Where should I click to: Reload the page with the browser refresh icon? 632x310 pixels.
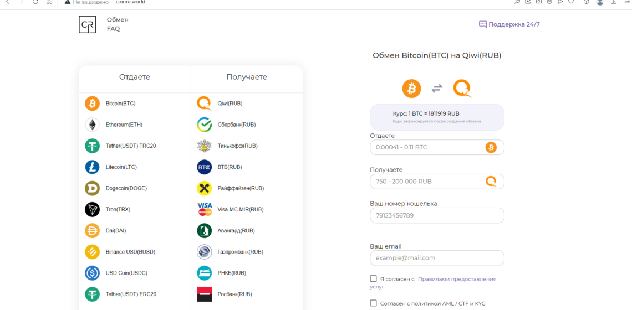click(x=35, y=2)
